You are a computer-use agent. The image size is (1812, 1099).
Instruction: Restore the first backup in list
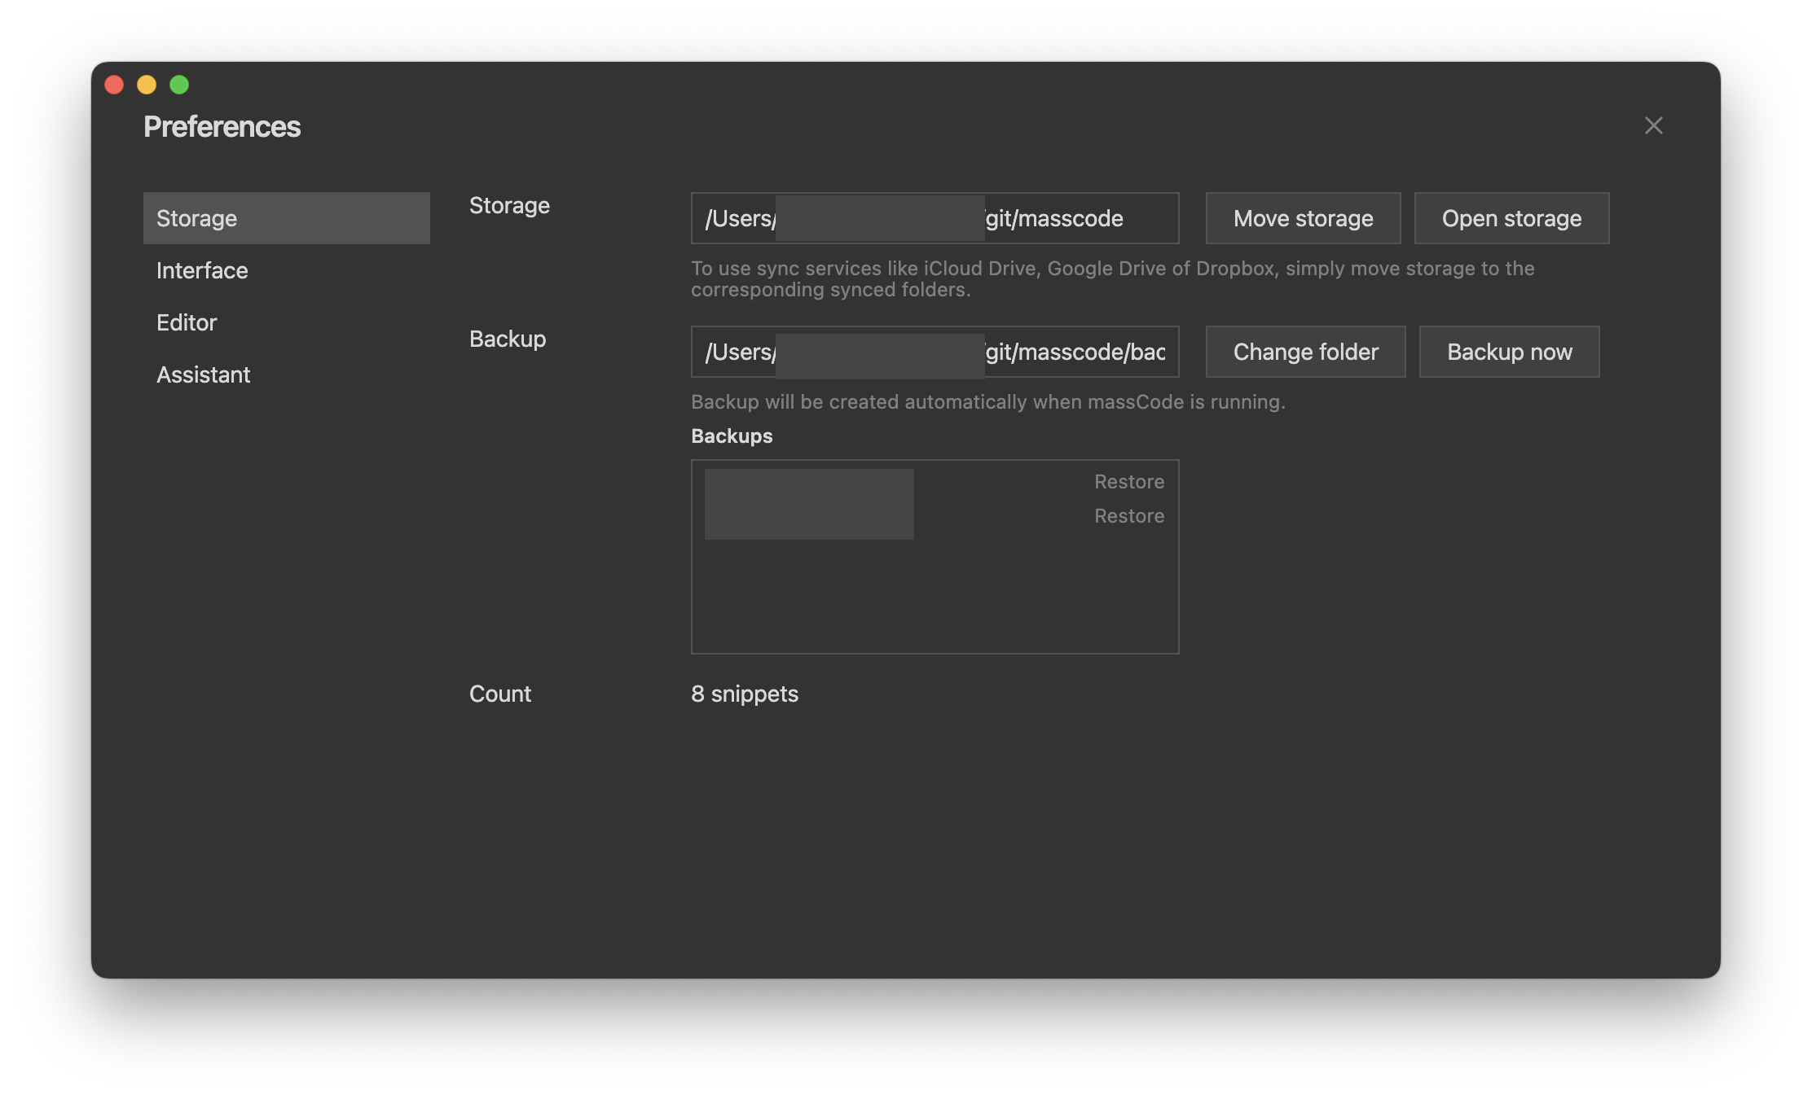pyautogui.click(x=1128, y=482)
